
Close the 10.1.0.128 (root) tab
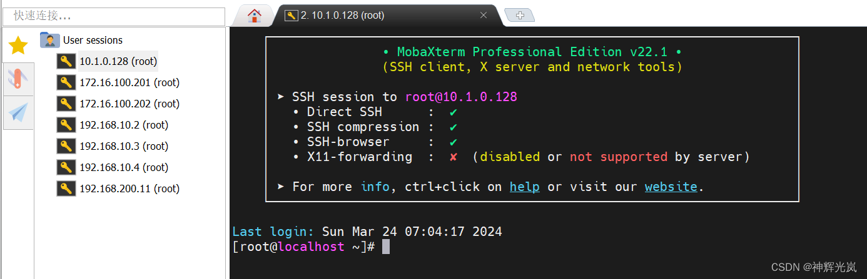[483, 16]
